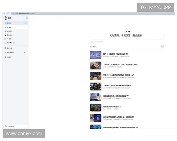Open the 《好东西》总票房 article
Viewport: 177px width, 141px height.
click(120, 65)
